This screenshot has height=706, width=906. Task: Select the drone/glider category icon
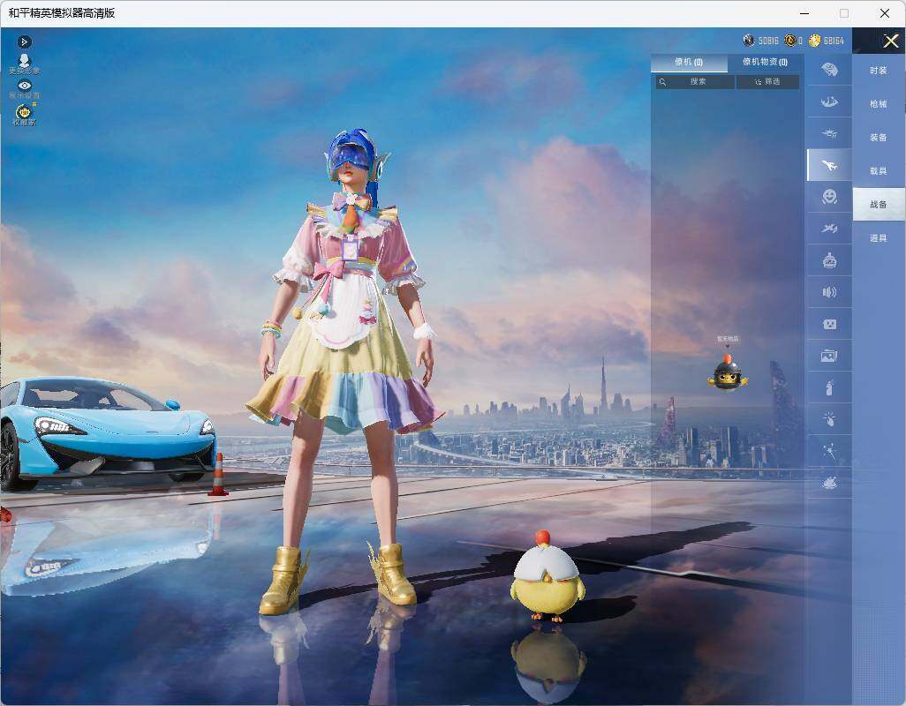point(830,134)
